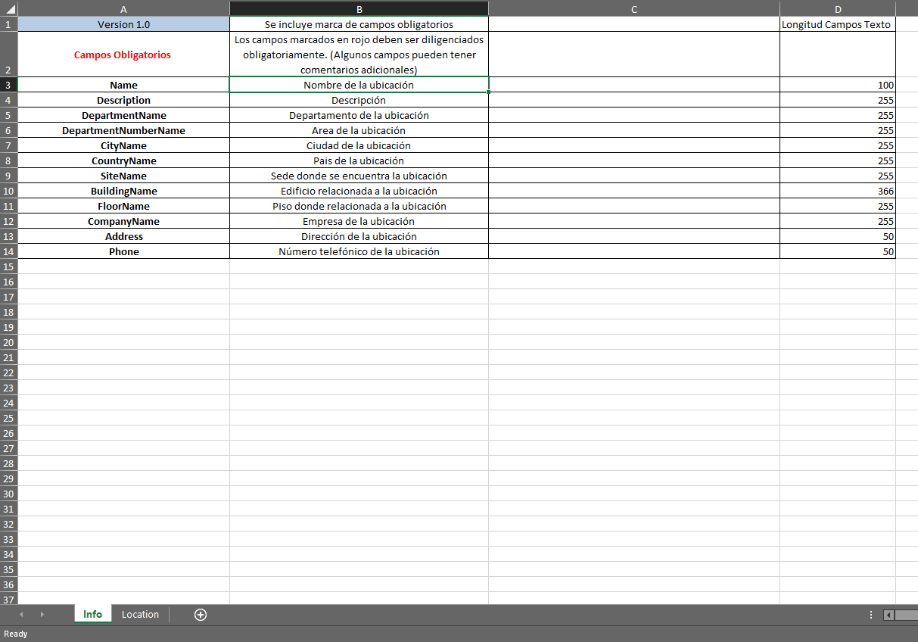918x642 pixels.
Task: Select the 'Descripción' cell
Action: (359, 100)
